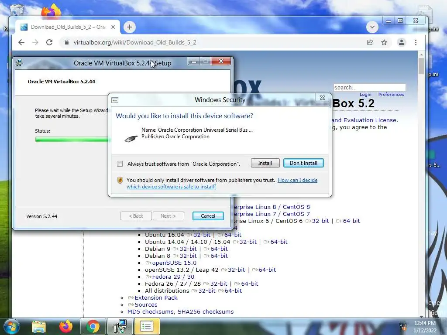The height and width of the screenshot is (335, 447).
Task: Open CentOS 6 32-bit download link
Action: tap(320, 221)
